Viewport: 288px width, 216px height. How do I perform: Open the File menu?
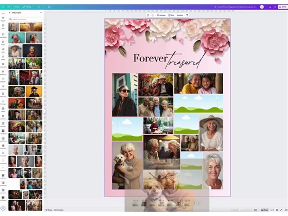click(x=9, y=7)
